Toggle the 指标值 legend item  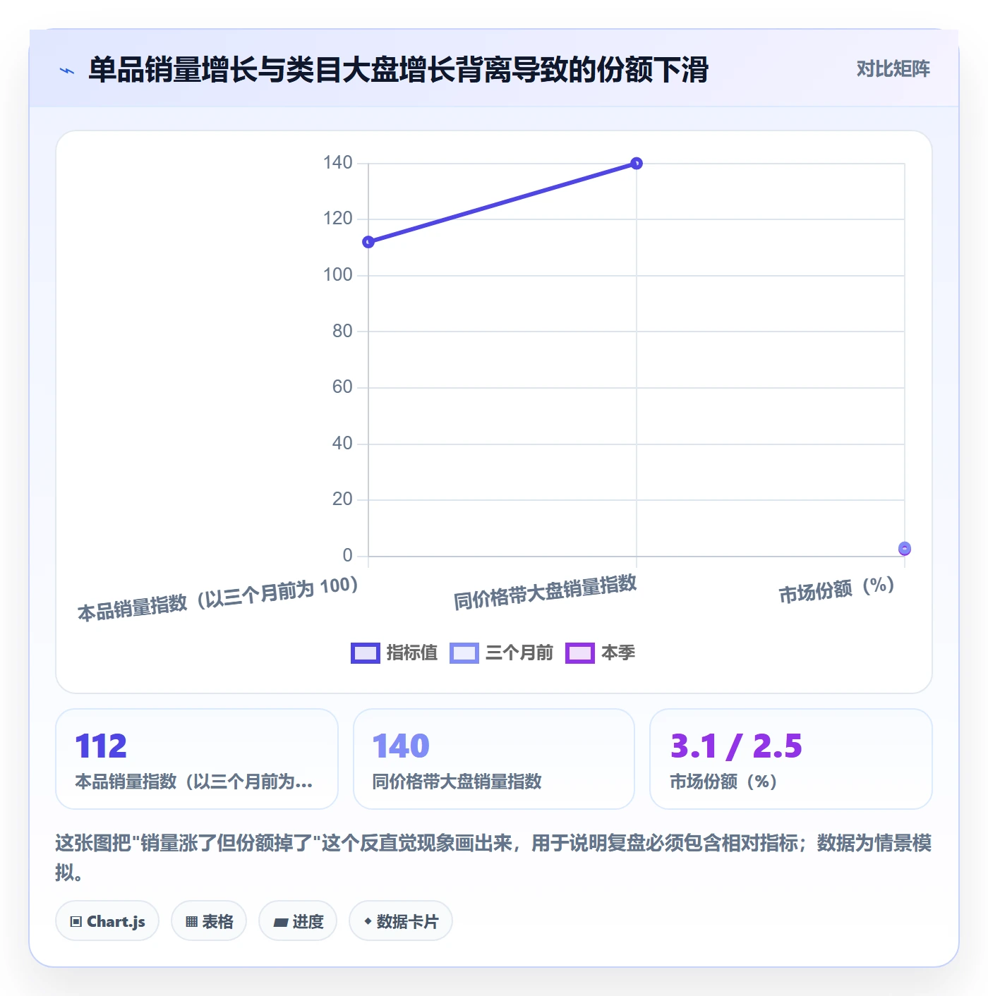pos(394,652)
